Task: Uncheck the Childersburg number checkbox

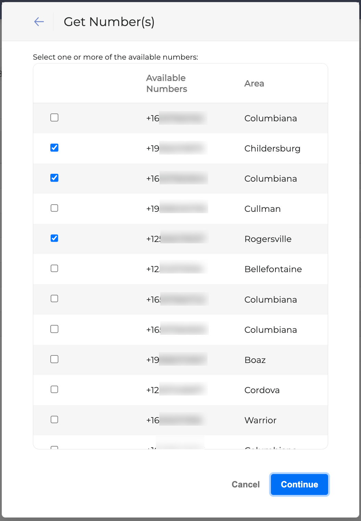Action: 54,148
